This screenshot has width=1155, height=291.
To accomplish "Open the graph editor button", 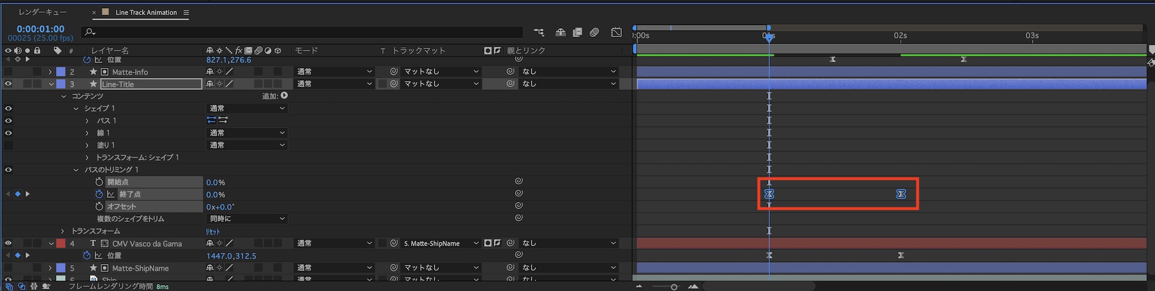I will pos(616,32).
